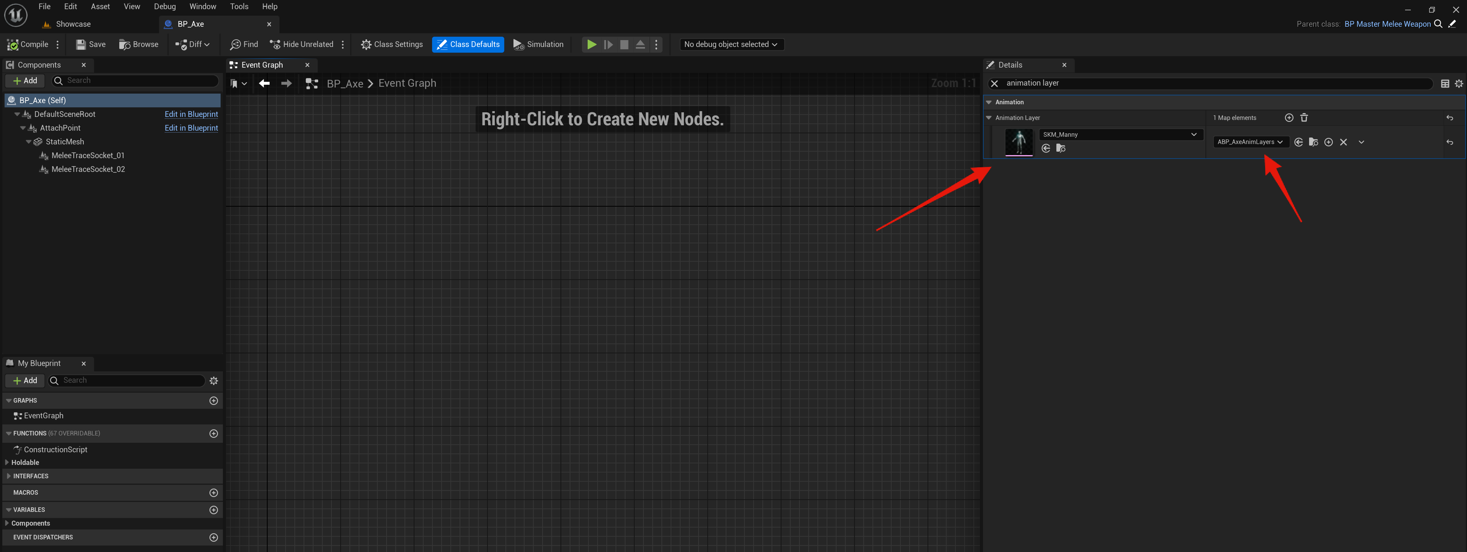This screenshot has height=552, width=1467.
Task: Open the Window menu
Action: click(203, 6)
